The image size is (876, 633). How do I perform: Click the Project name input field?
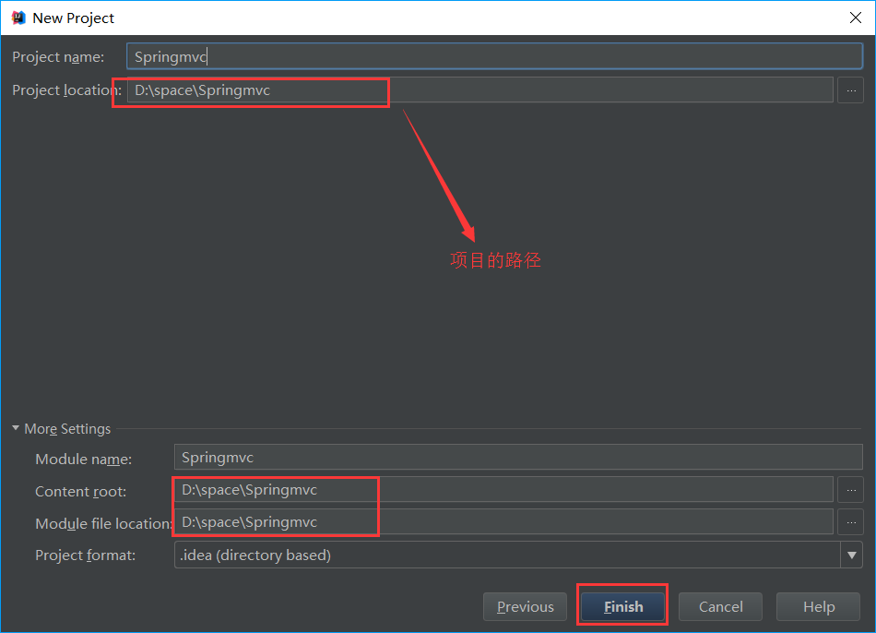tap(494, 56)
